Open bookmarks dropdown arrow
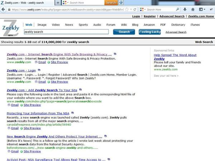 (x=205, y=9)
